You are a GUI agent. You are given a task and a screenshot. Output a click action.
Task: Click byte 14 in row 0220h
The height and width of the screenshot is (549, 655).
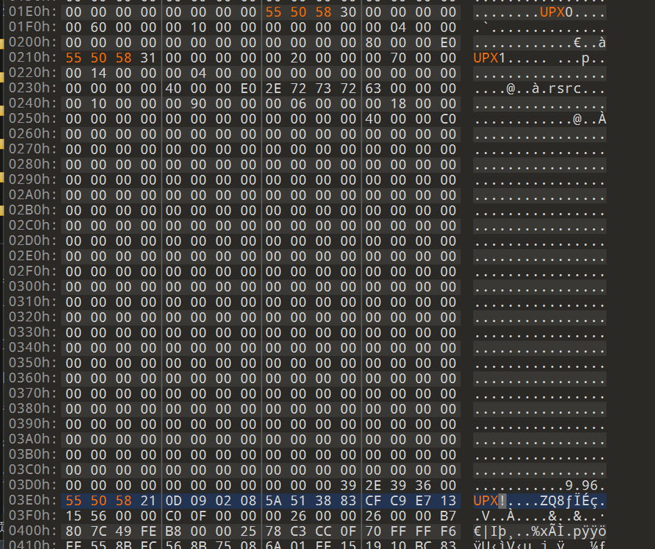(x=99, y=73)
